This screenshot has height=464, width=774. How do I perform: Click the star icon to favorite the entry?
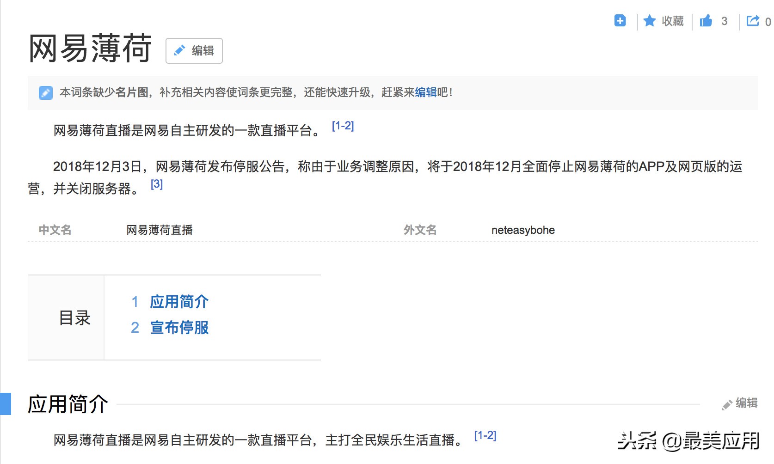tap(649, 21)
